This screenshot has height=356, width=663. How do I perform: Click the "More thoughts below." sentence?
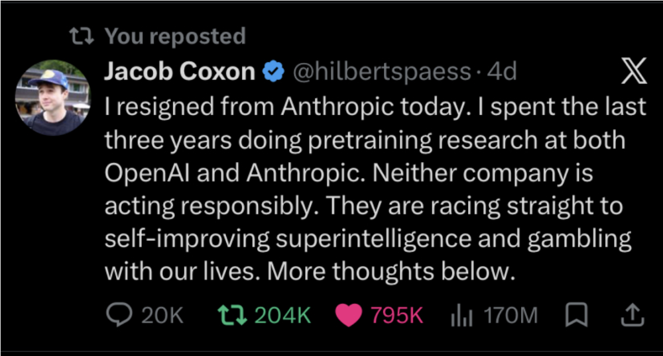[x=391, y=271]
